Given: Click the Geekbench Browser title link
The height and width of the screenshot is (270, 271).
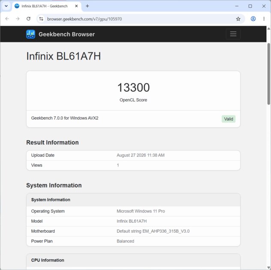Looking at the screenshot, I should [67, 34].
